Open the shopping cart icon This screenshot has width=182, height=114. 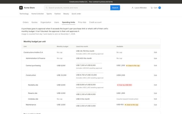(x=152, y=8)
